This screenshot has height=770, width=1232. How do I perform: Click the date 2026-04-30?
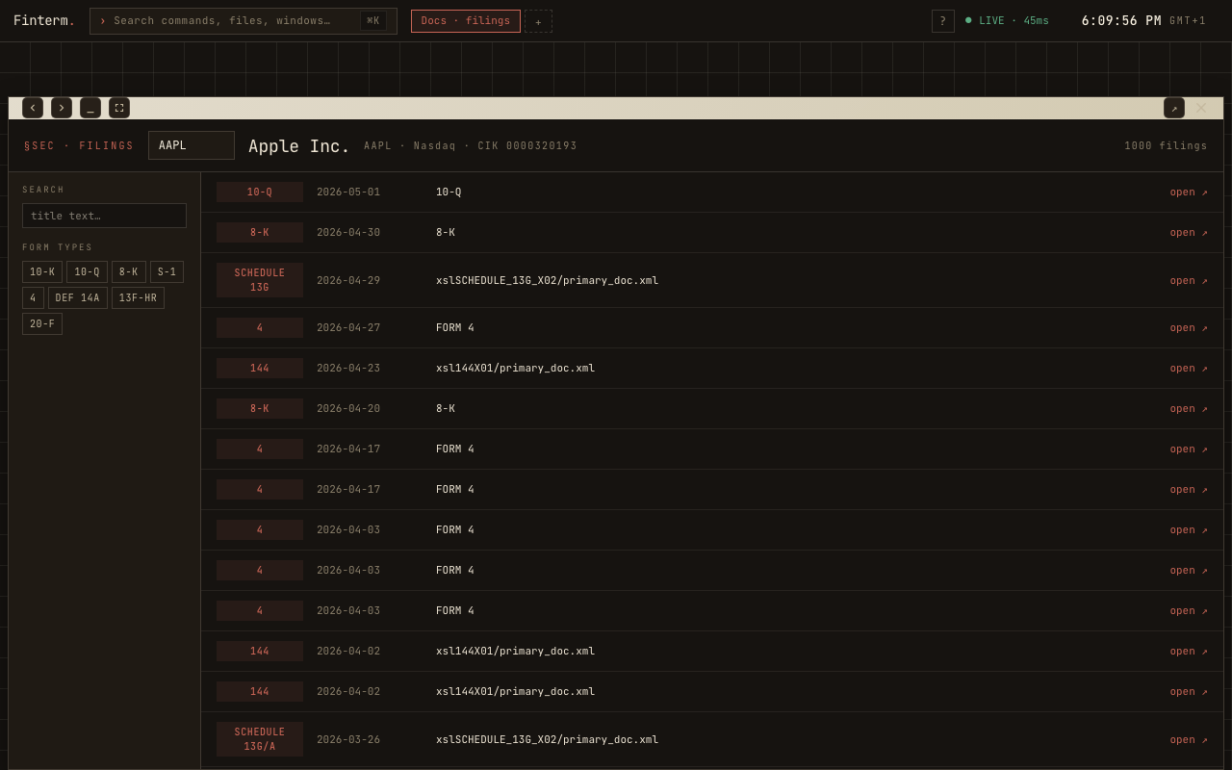click(x=348, y=233)
